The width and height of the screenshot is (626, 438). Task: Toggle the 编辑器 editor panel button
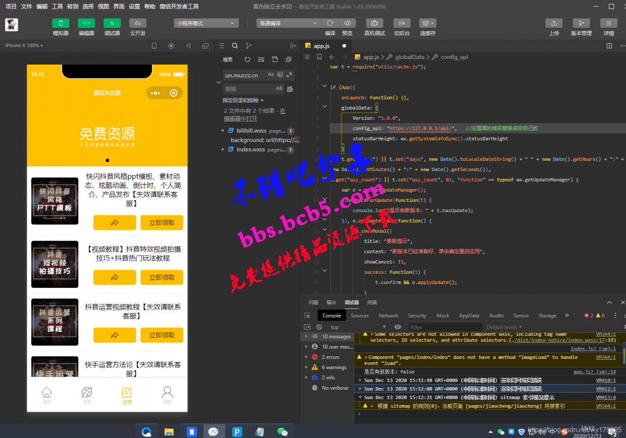point(87,23)
